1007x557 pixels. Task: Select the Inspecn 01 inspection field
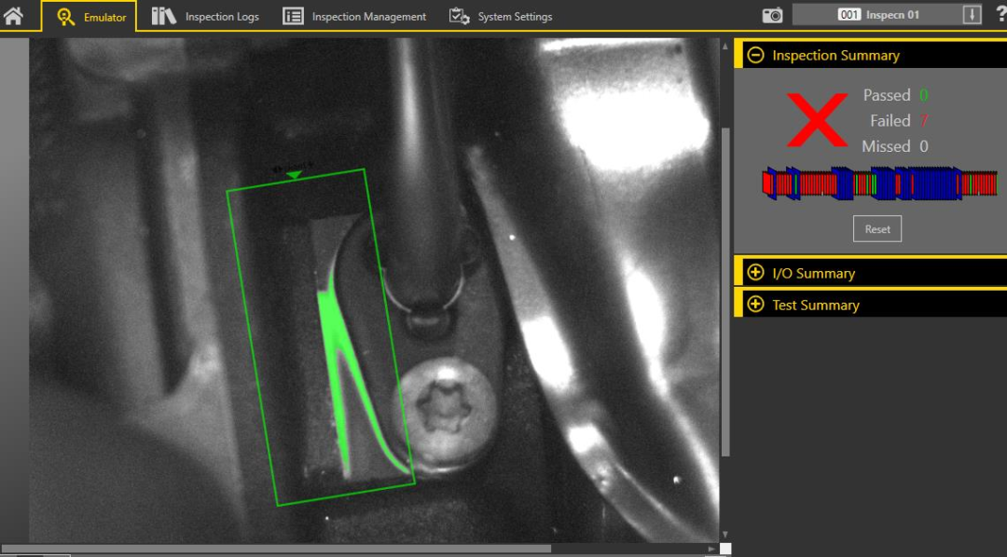pos(887,15)
